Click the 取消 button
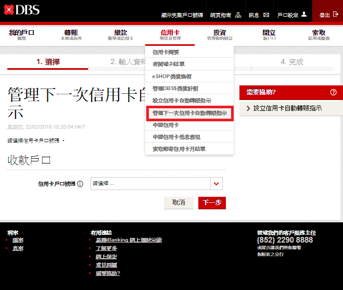The image size is (343, 290). [x=179, y=203]
